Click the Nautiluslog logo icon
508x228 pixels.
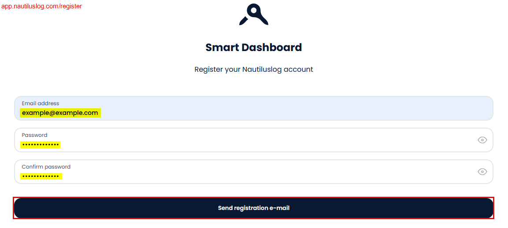[x=254, y=15]
